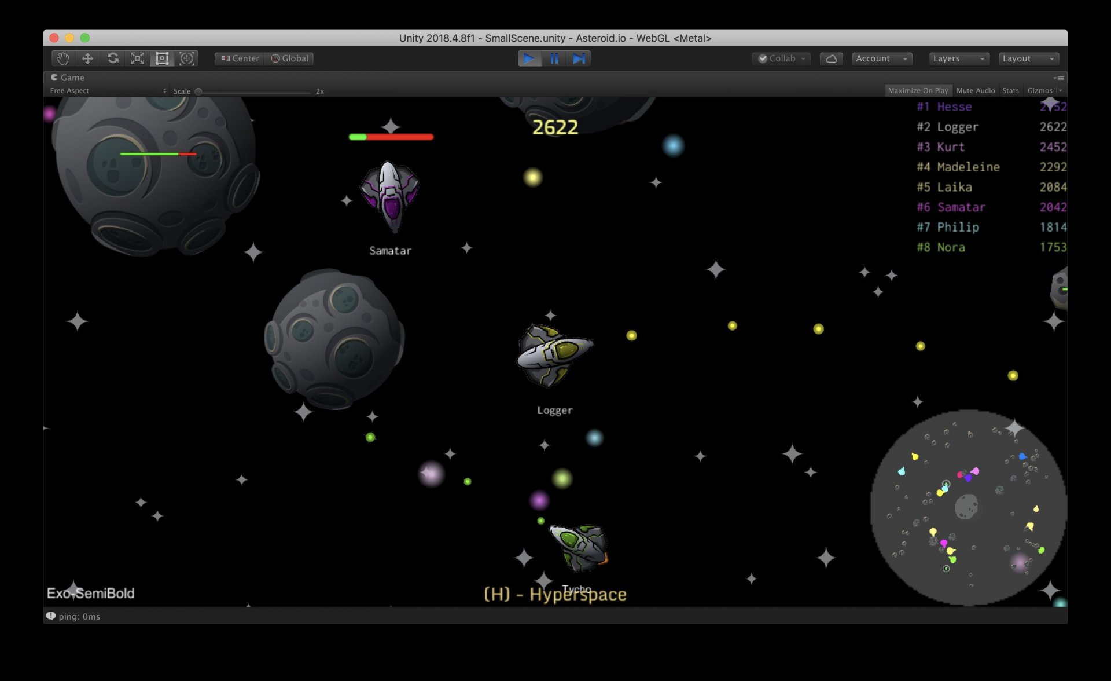Click the Scale slider handle
This screenshot has width=1111, height=681.
tap(198, 91)
